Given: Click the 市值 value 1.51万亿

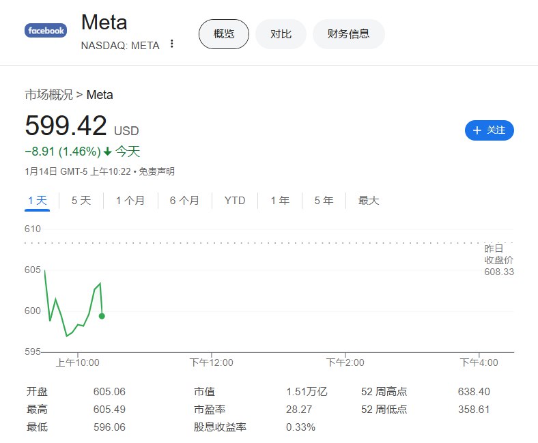Looking at the screenshot, I should point(307,392).
